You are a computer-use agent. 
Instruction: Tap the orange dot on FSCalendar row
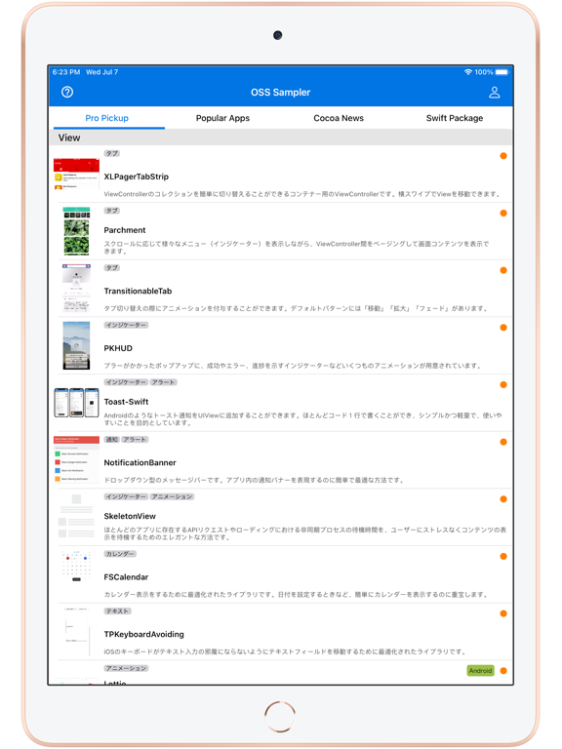click(x=503, y=557)
